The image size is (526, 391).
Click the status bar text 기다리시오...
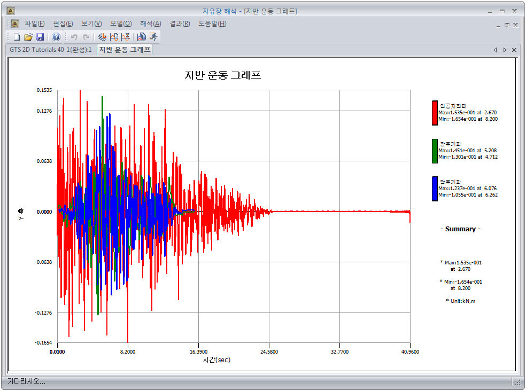tap(27, 381)
